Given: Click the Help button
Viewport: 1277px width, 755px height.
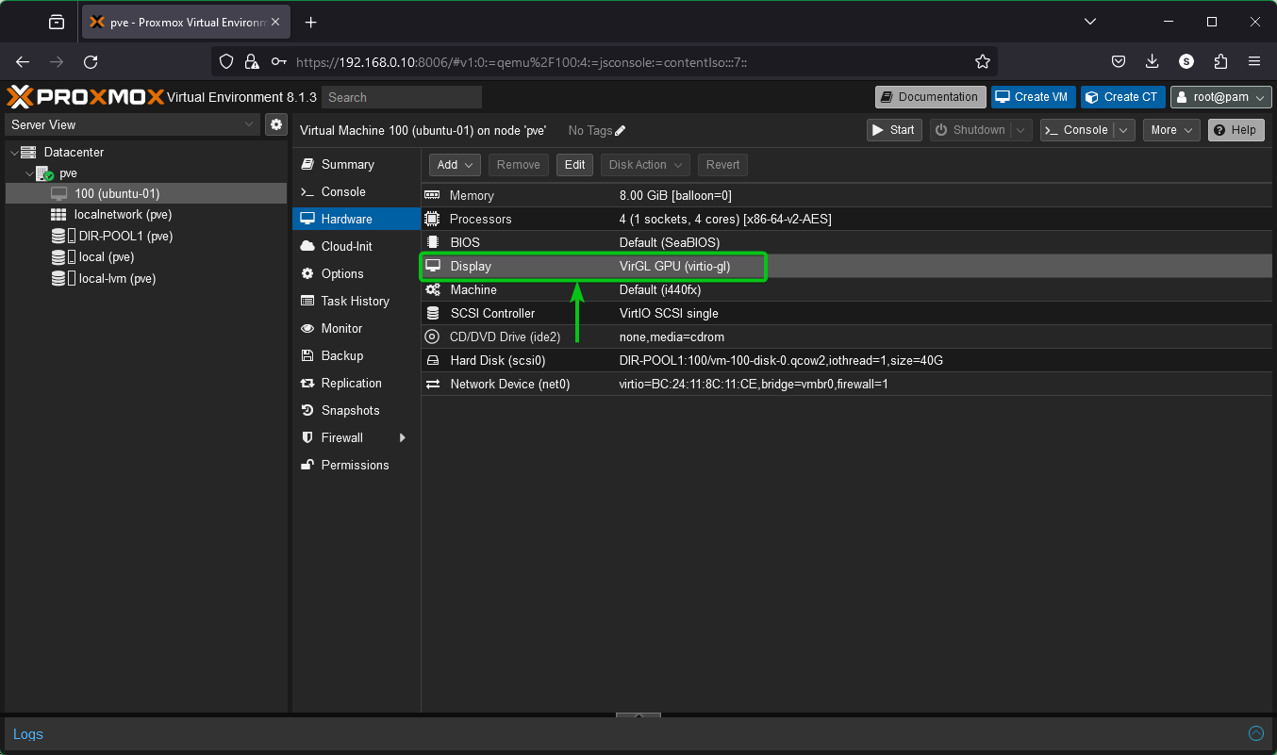Looking at the screenshot, I should (x=1236, y=130).
